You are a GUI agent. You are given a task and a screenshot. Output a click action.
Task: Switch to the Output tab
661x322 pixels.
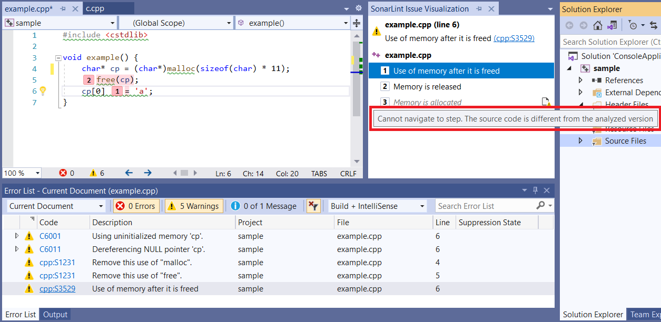pyautogui.click(x=55, y=314)
